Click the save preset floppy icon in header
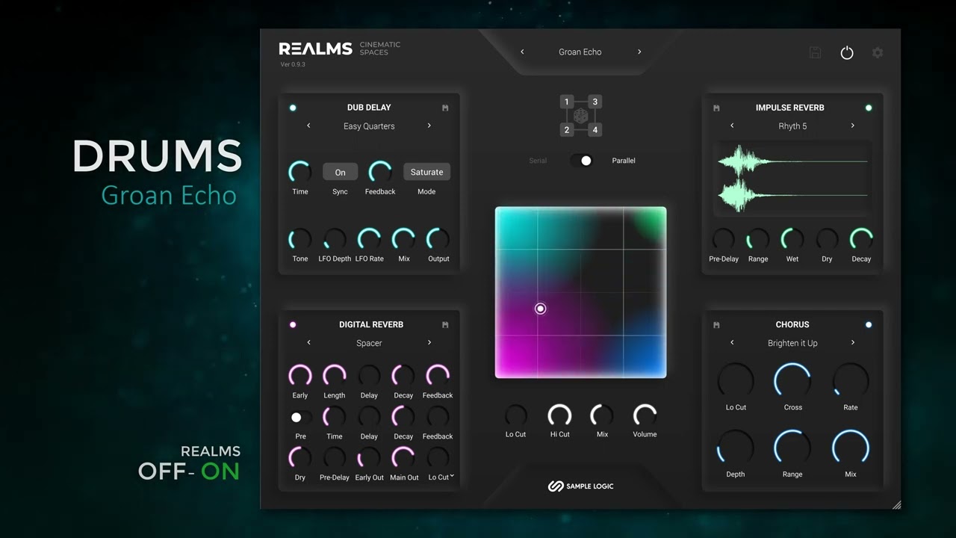The width and height of the screenshot is (956, 538). click(x=816, y=52)
